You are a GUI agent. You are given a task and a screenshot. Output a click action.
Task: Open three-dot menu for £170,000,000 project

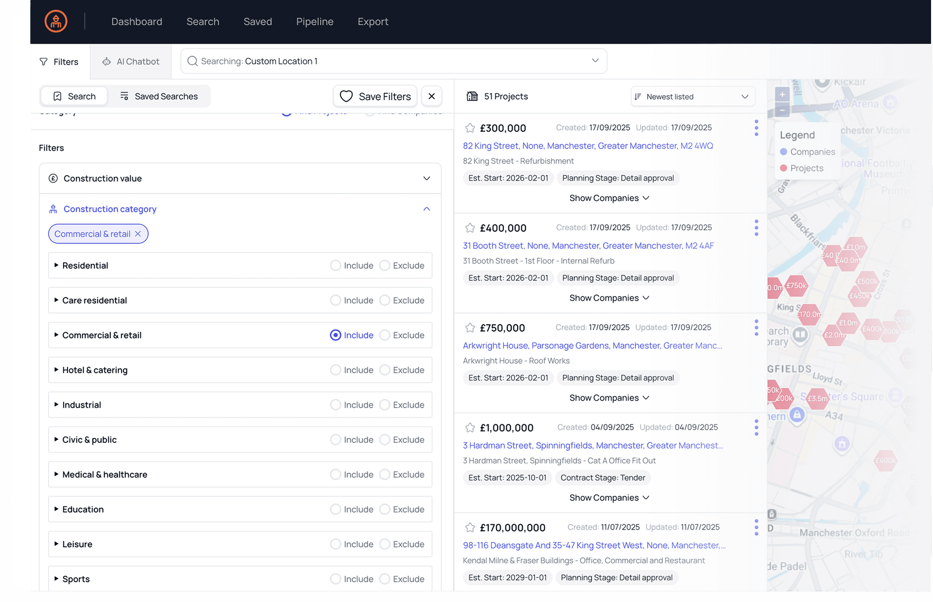[x=756, y=527]
